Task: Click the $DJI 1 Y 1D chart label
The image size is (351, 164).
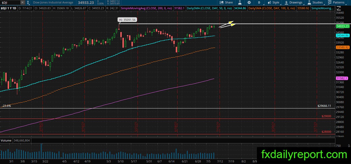Action: click(x=9, y=8)
